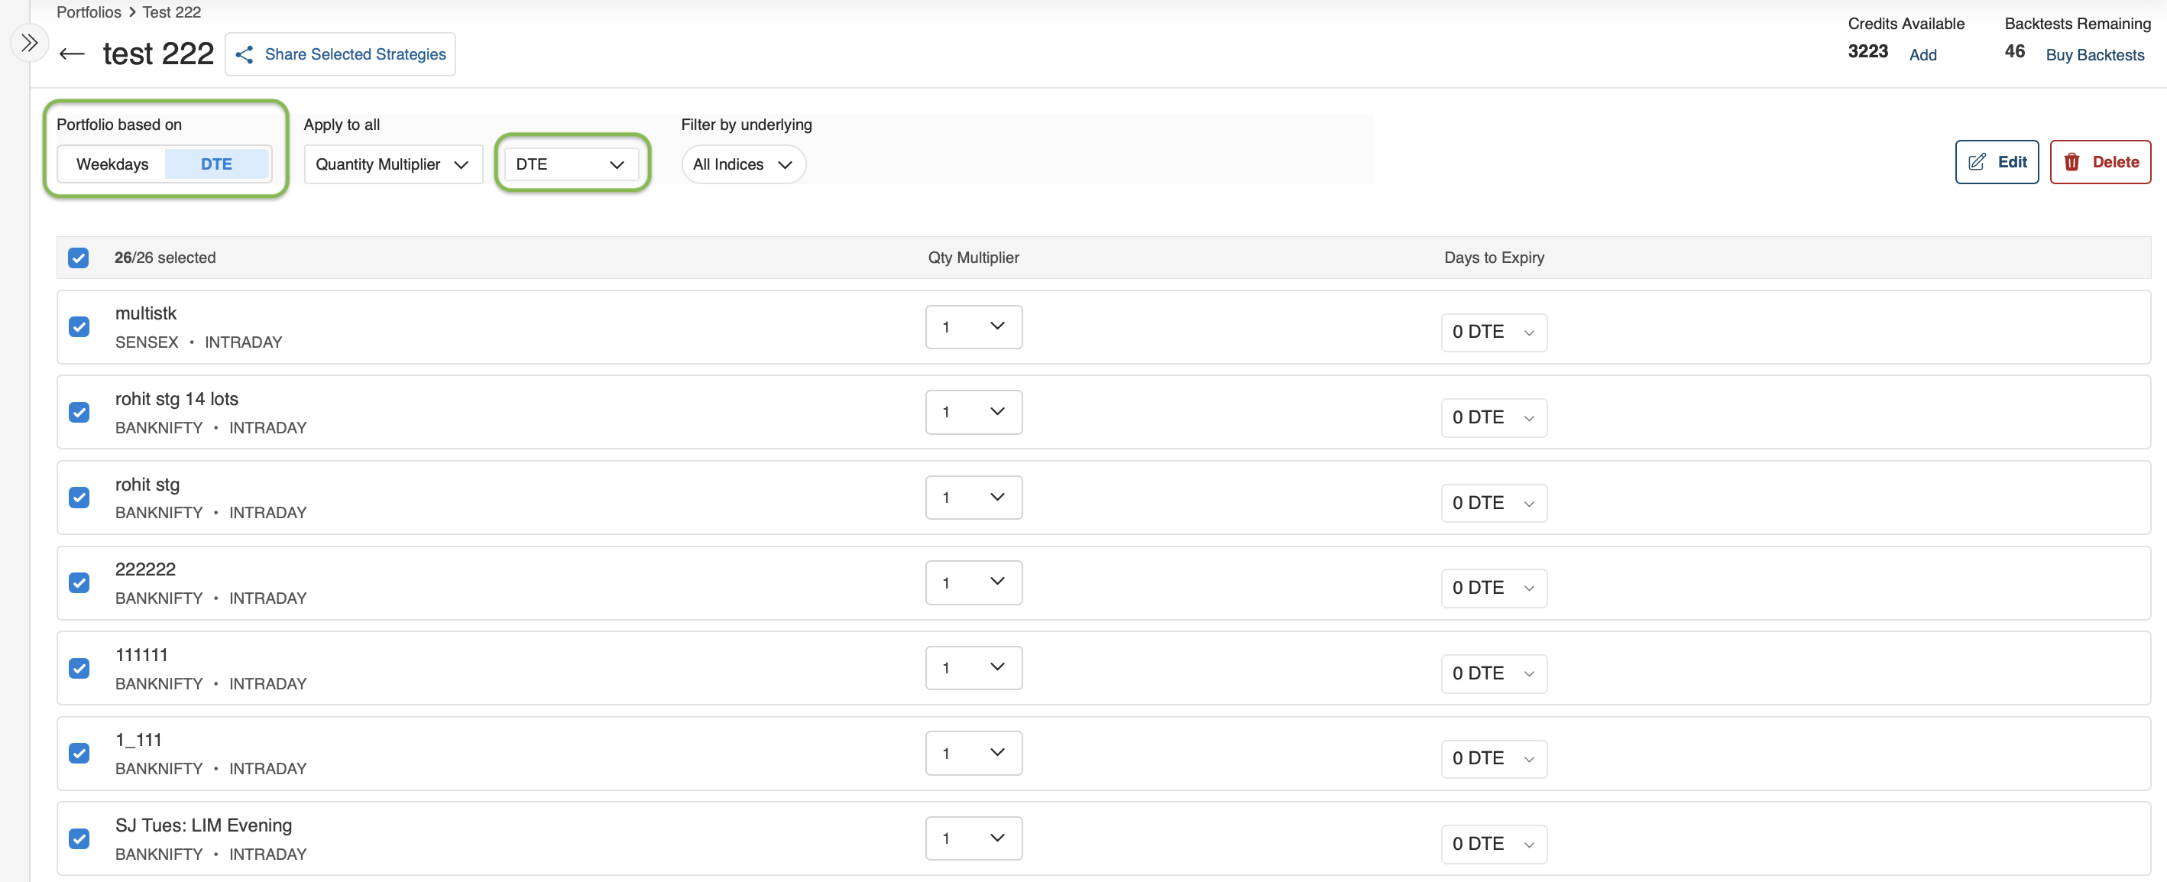The image size is (2167, 882).
Task: Click chevron arrow in All Indices filter
Action: pyautogui.click(x=785, y=164)
